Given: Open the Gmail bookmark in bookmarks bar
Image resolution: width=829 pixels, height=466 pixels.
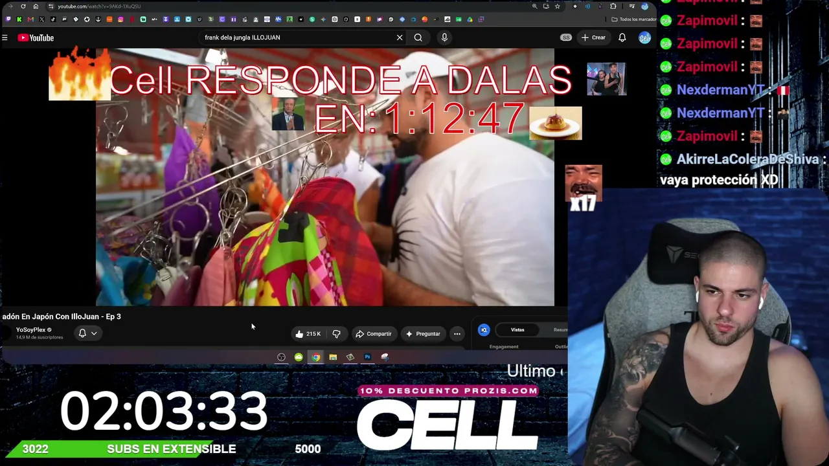Looking at the screenshot, I should 30,19.
